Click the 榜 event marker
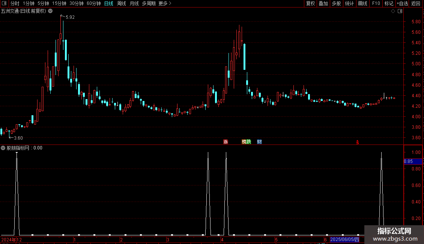Screen dimensions: 424x244 point(244,142)
